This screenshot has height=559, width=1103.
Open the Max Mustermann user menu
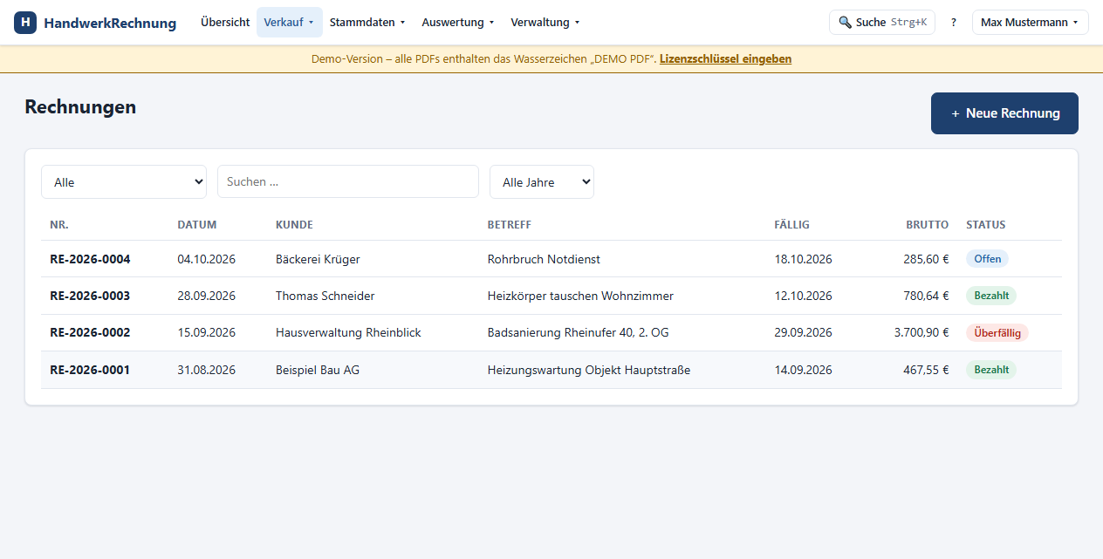(x=1030, y=23)
